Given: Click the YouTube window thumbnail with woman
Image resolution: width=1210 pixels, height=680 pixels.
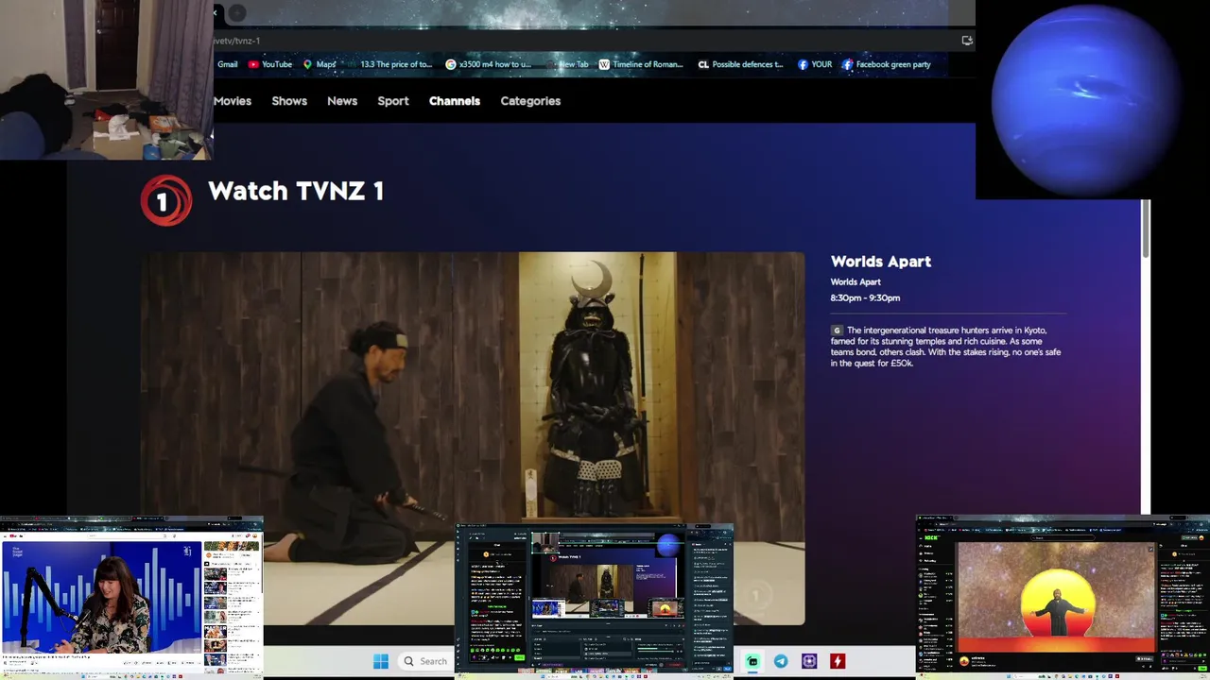Looking at the screenshot, I should (131, 597).
